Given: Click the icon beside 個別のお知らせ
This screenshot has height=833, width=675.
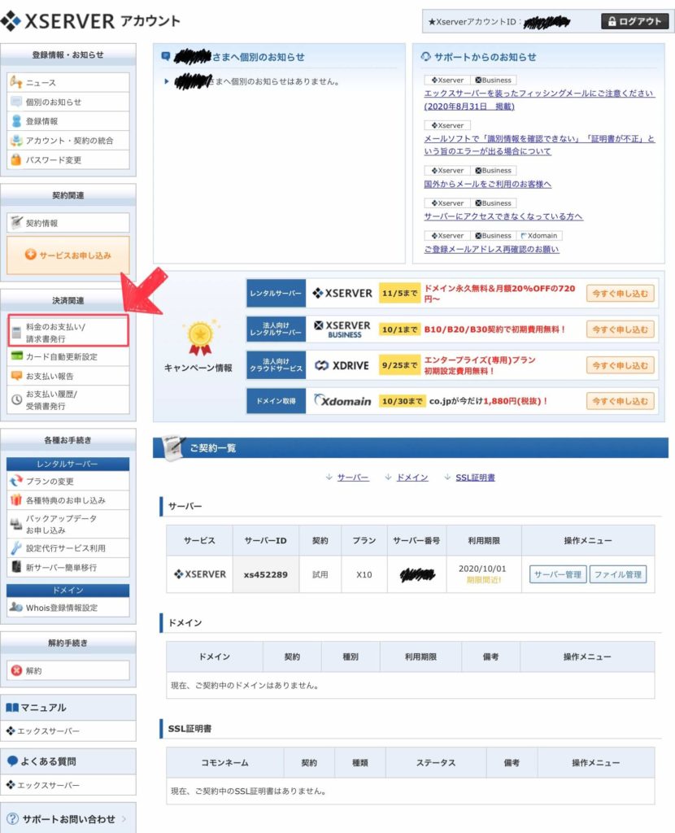Looking at the screenshot, I should point(16,102).
